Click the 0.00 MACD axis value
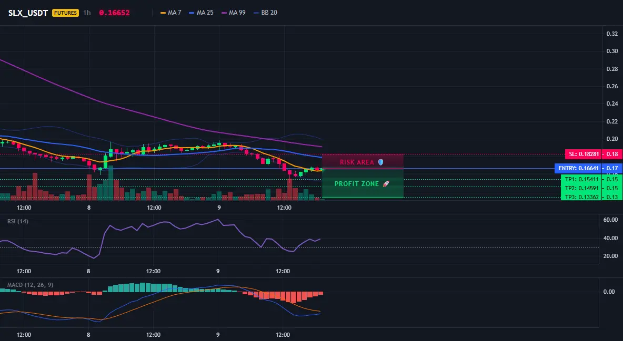Image resolution: width=623 pixels, height=341 pixels. pos(609,292)
